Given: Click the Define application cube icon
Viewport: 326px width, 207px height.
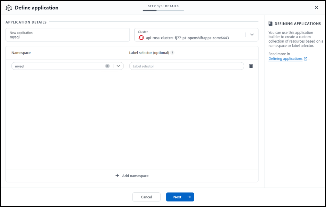Looking at the screenshot, I should point(9,8).
